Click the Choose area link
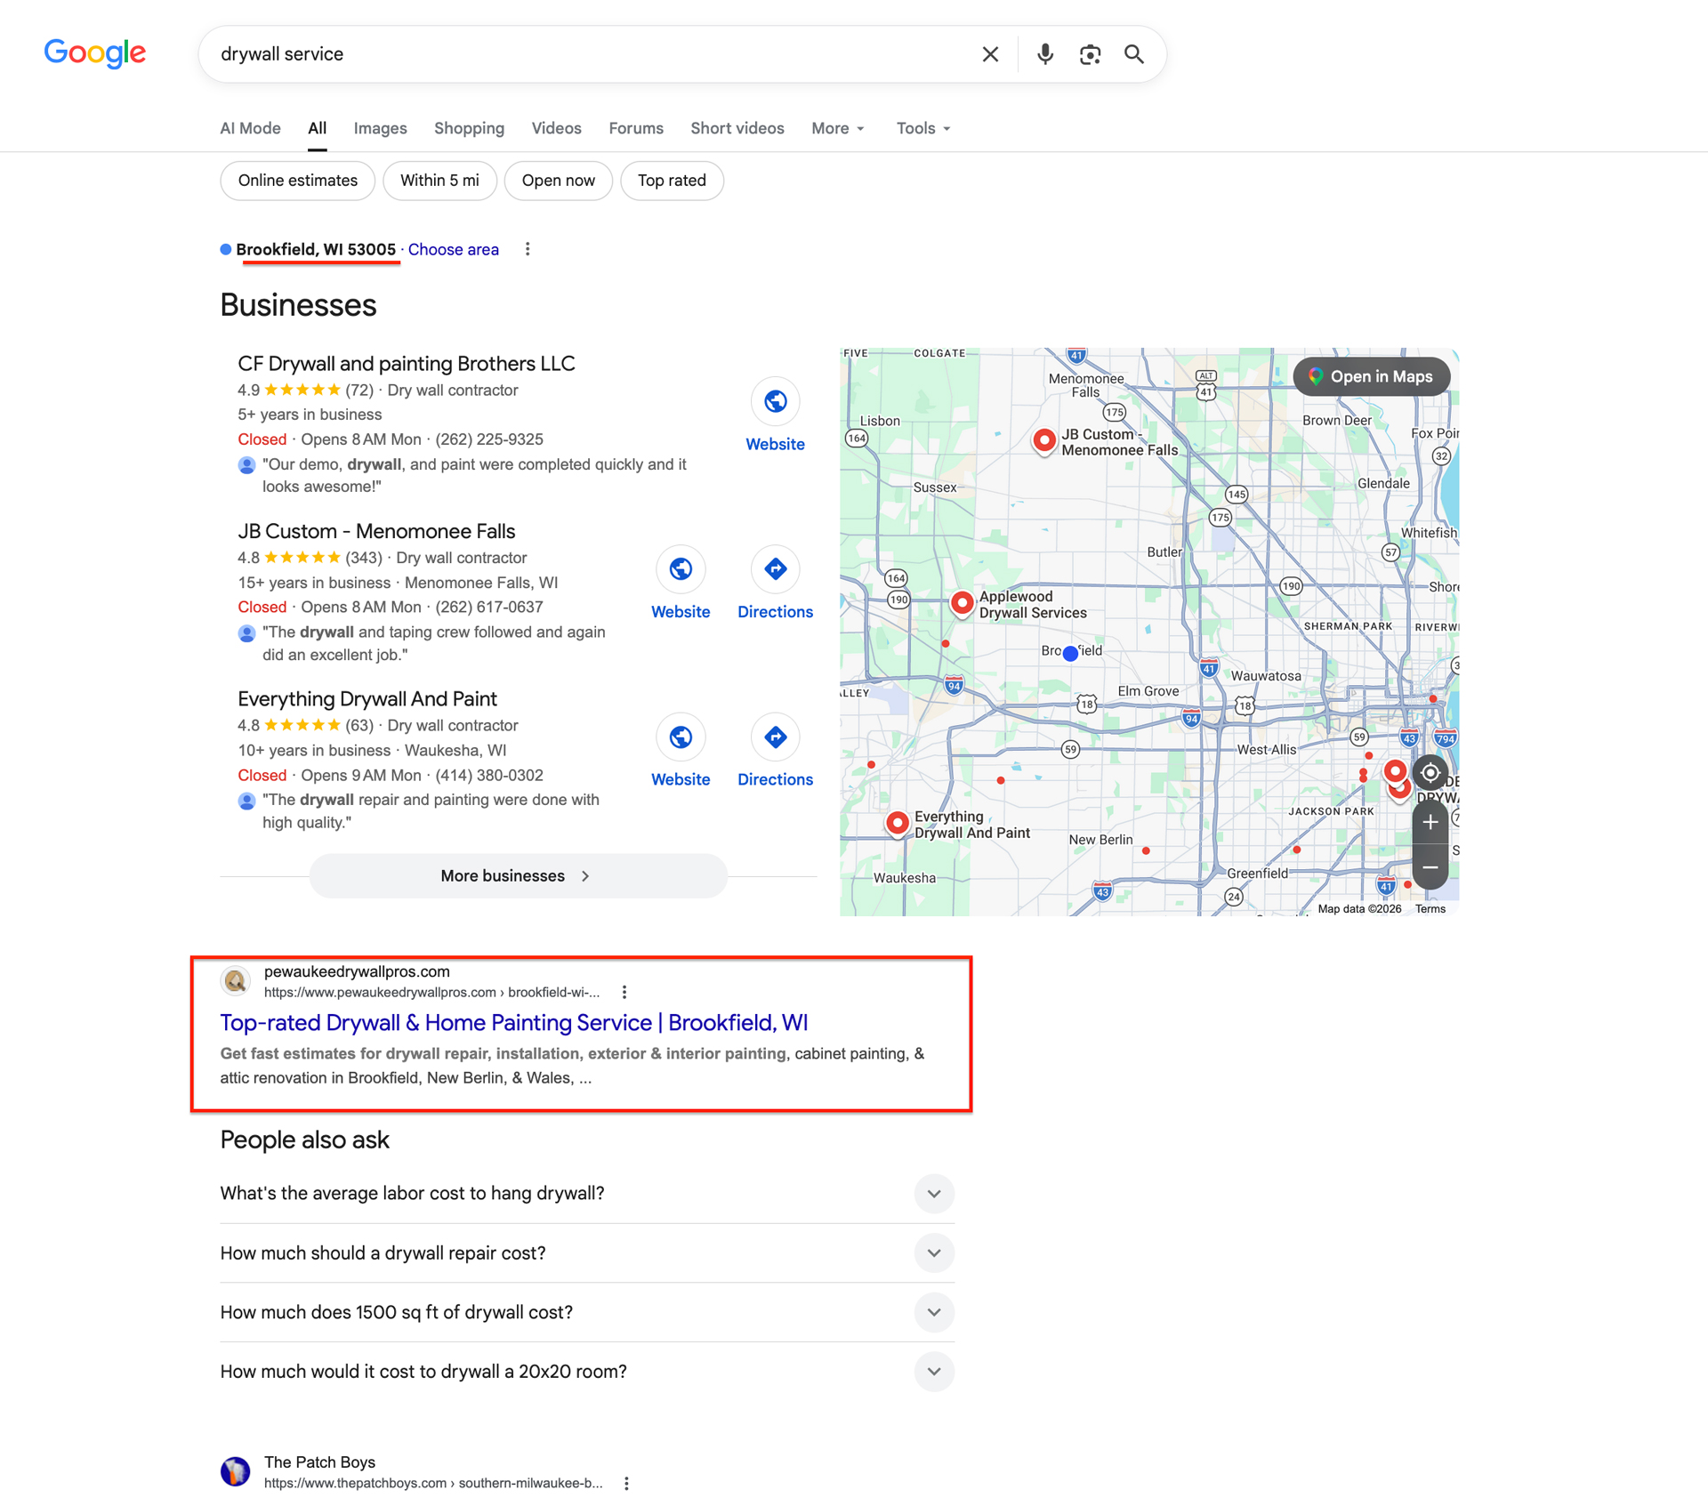Image resolution: width=1708 pixels, height=1498 pixels. pos(454,250)
